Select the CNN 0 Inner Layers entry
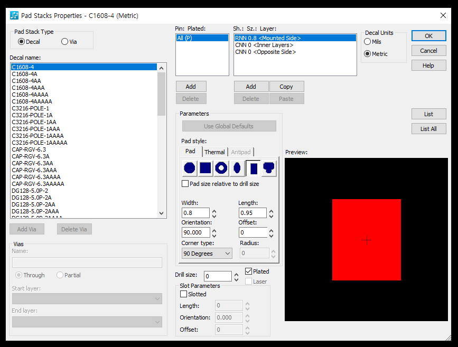 pyautogui.click(x=264, y=45)
